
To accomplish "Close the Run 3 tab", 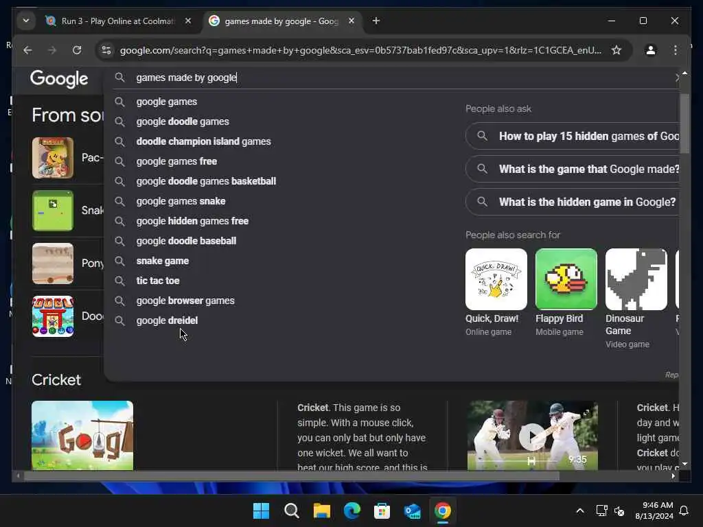I will (x=188, y=21).
